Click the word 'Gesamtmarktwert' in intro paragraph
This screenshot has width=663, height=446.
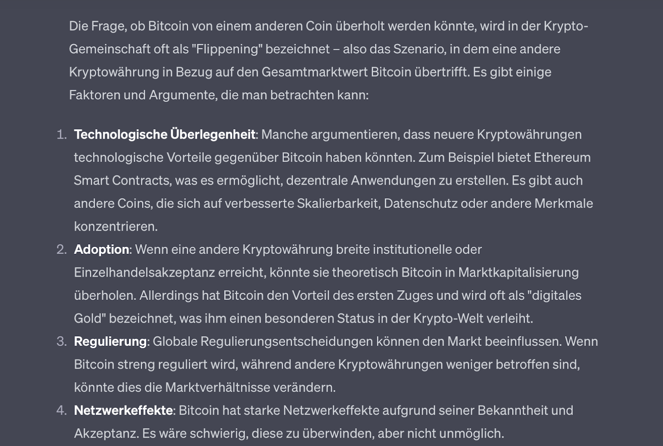(315, 72)
